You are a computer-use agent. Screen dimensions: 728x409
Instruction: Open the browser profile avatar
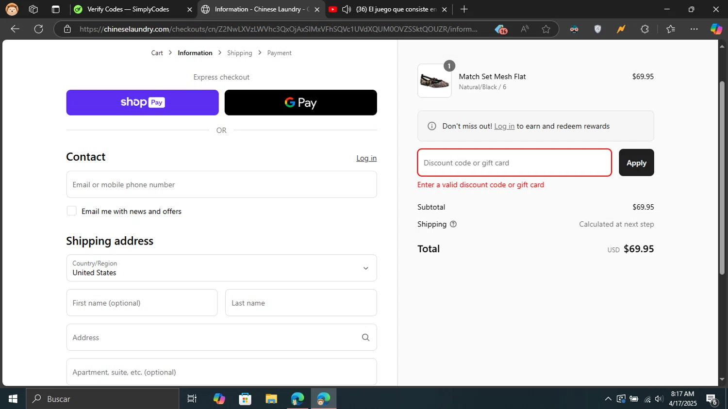click(12, 9)
